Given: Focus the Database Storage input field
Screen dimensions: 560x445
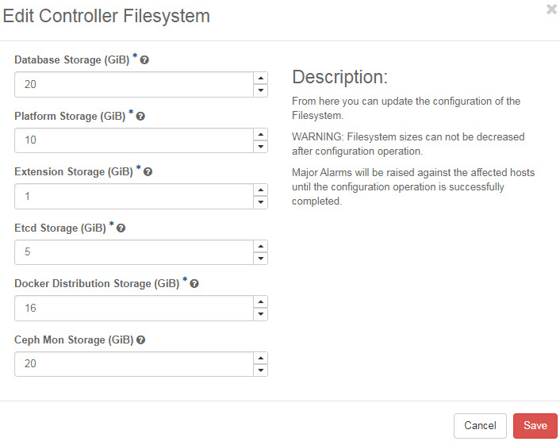Looking at the screenshot, I should pyautogui.click(x=132, y=84).
